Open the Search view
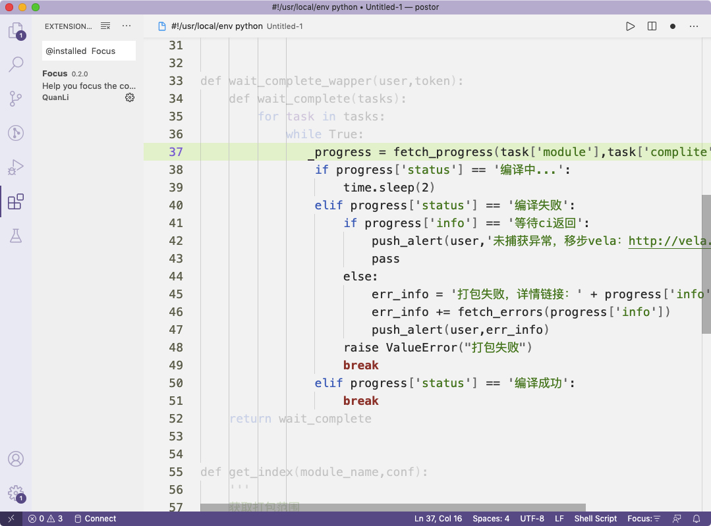 (x=16, y=65)
